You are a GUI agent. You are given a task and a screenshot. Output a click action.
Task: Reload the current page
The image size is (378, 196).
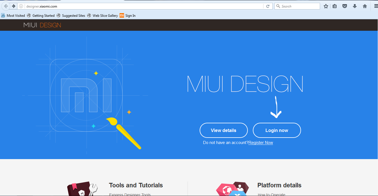click(268, 6)
